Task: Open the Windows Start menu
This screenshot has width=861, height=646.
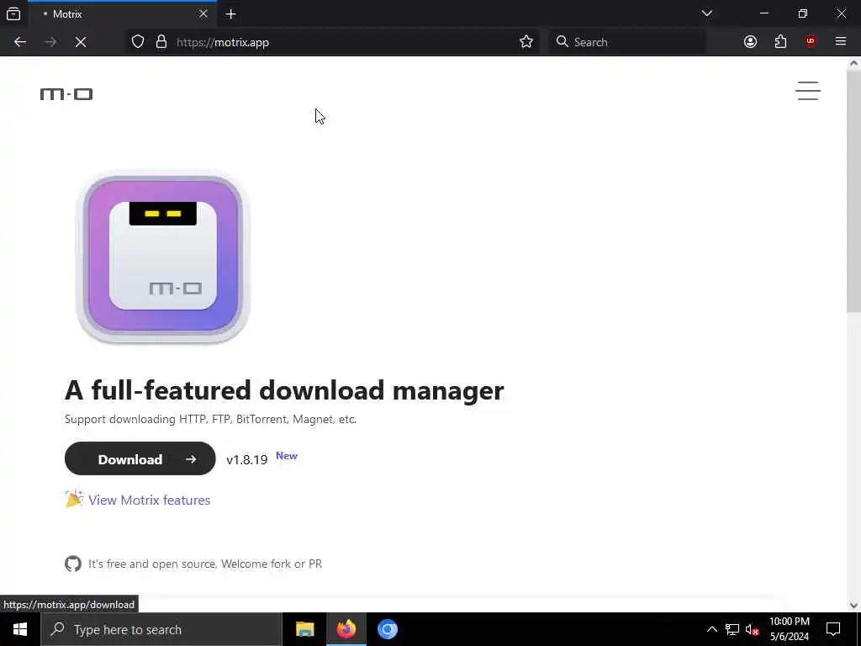Action: [x=20, y=629]
